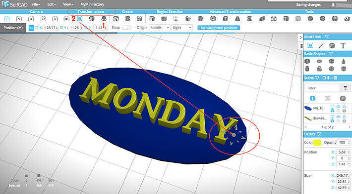Screen dimensions: 352x194
Task: Hide the drawing object with eye icon
Action: click(338, 116)
